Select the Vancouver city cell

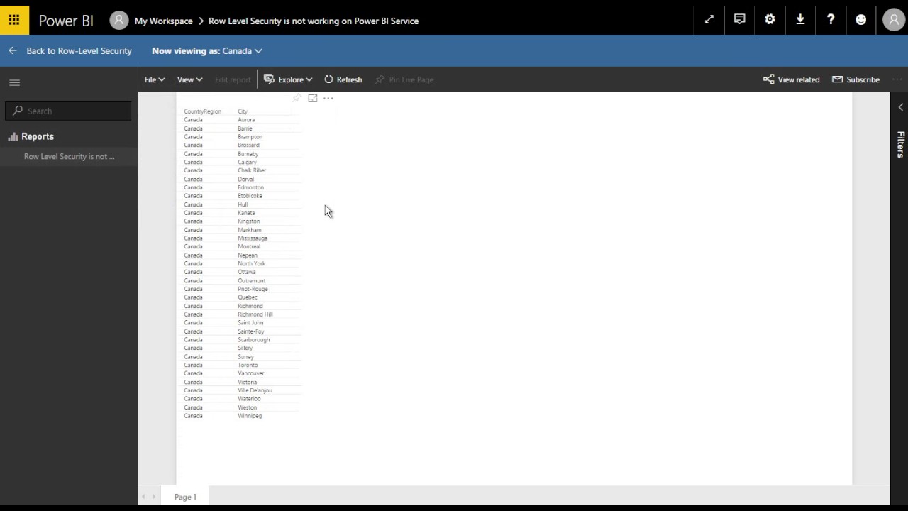[251, 373]
